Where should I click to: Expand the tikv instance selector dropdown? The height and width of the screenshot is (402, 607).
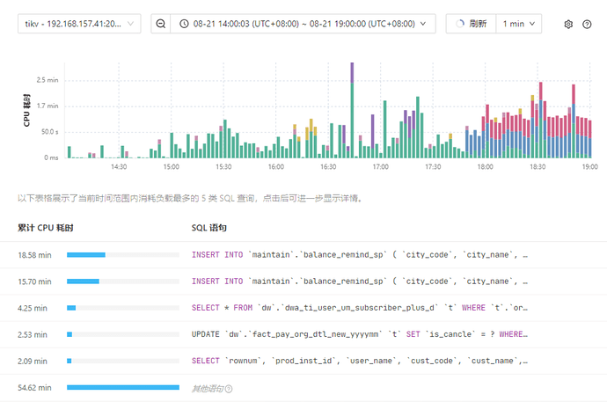(x=78, y=24)
